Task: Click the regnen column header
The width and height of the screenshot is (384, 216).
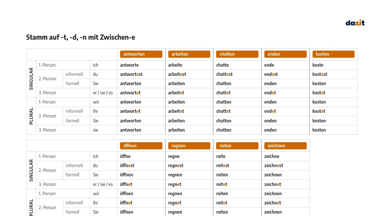Action: tap(189, 146)
